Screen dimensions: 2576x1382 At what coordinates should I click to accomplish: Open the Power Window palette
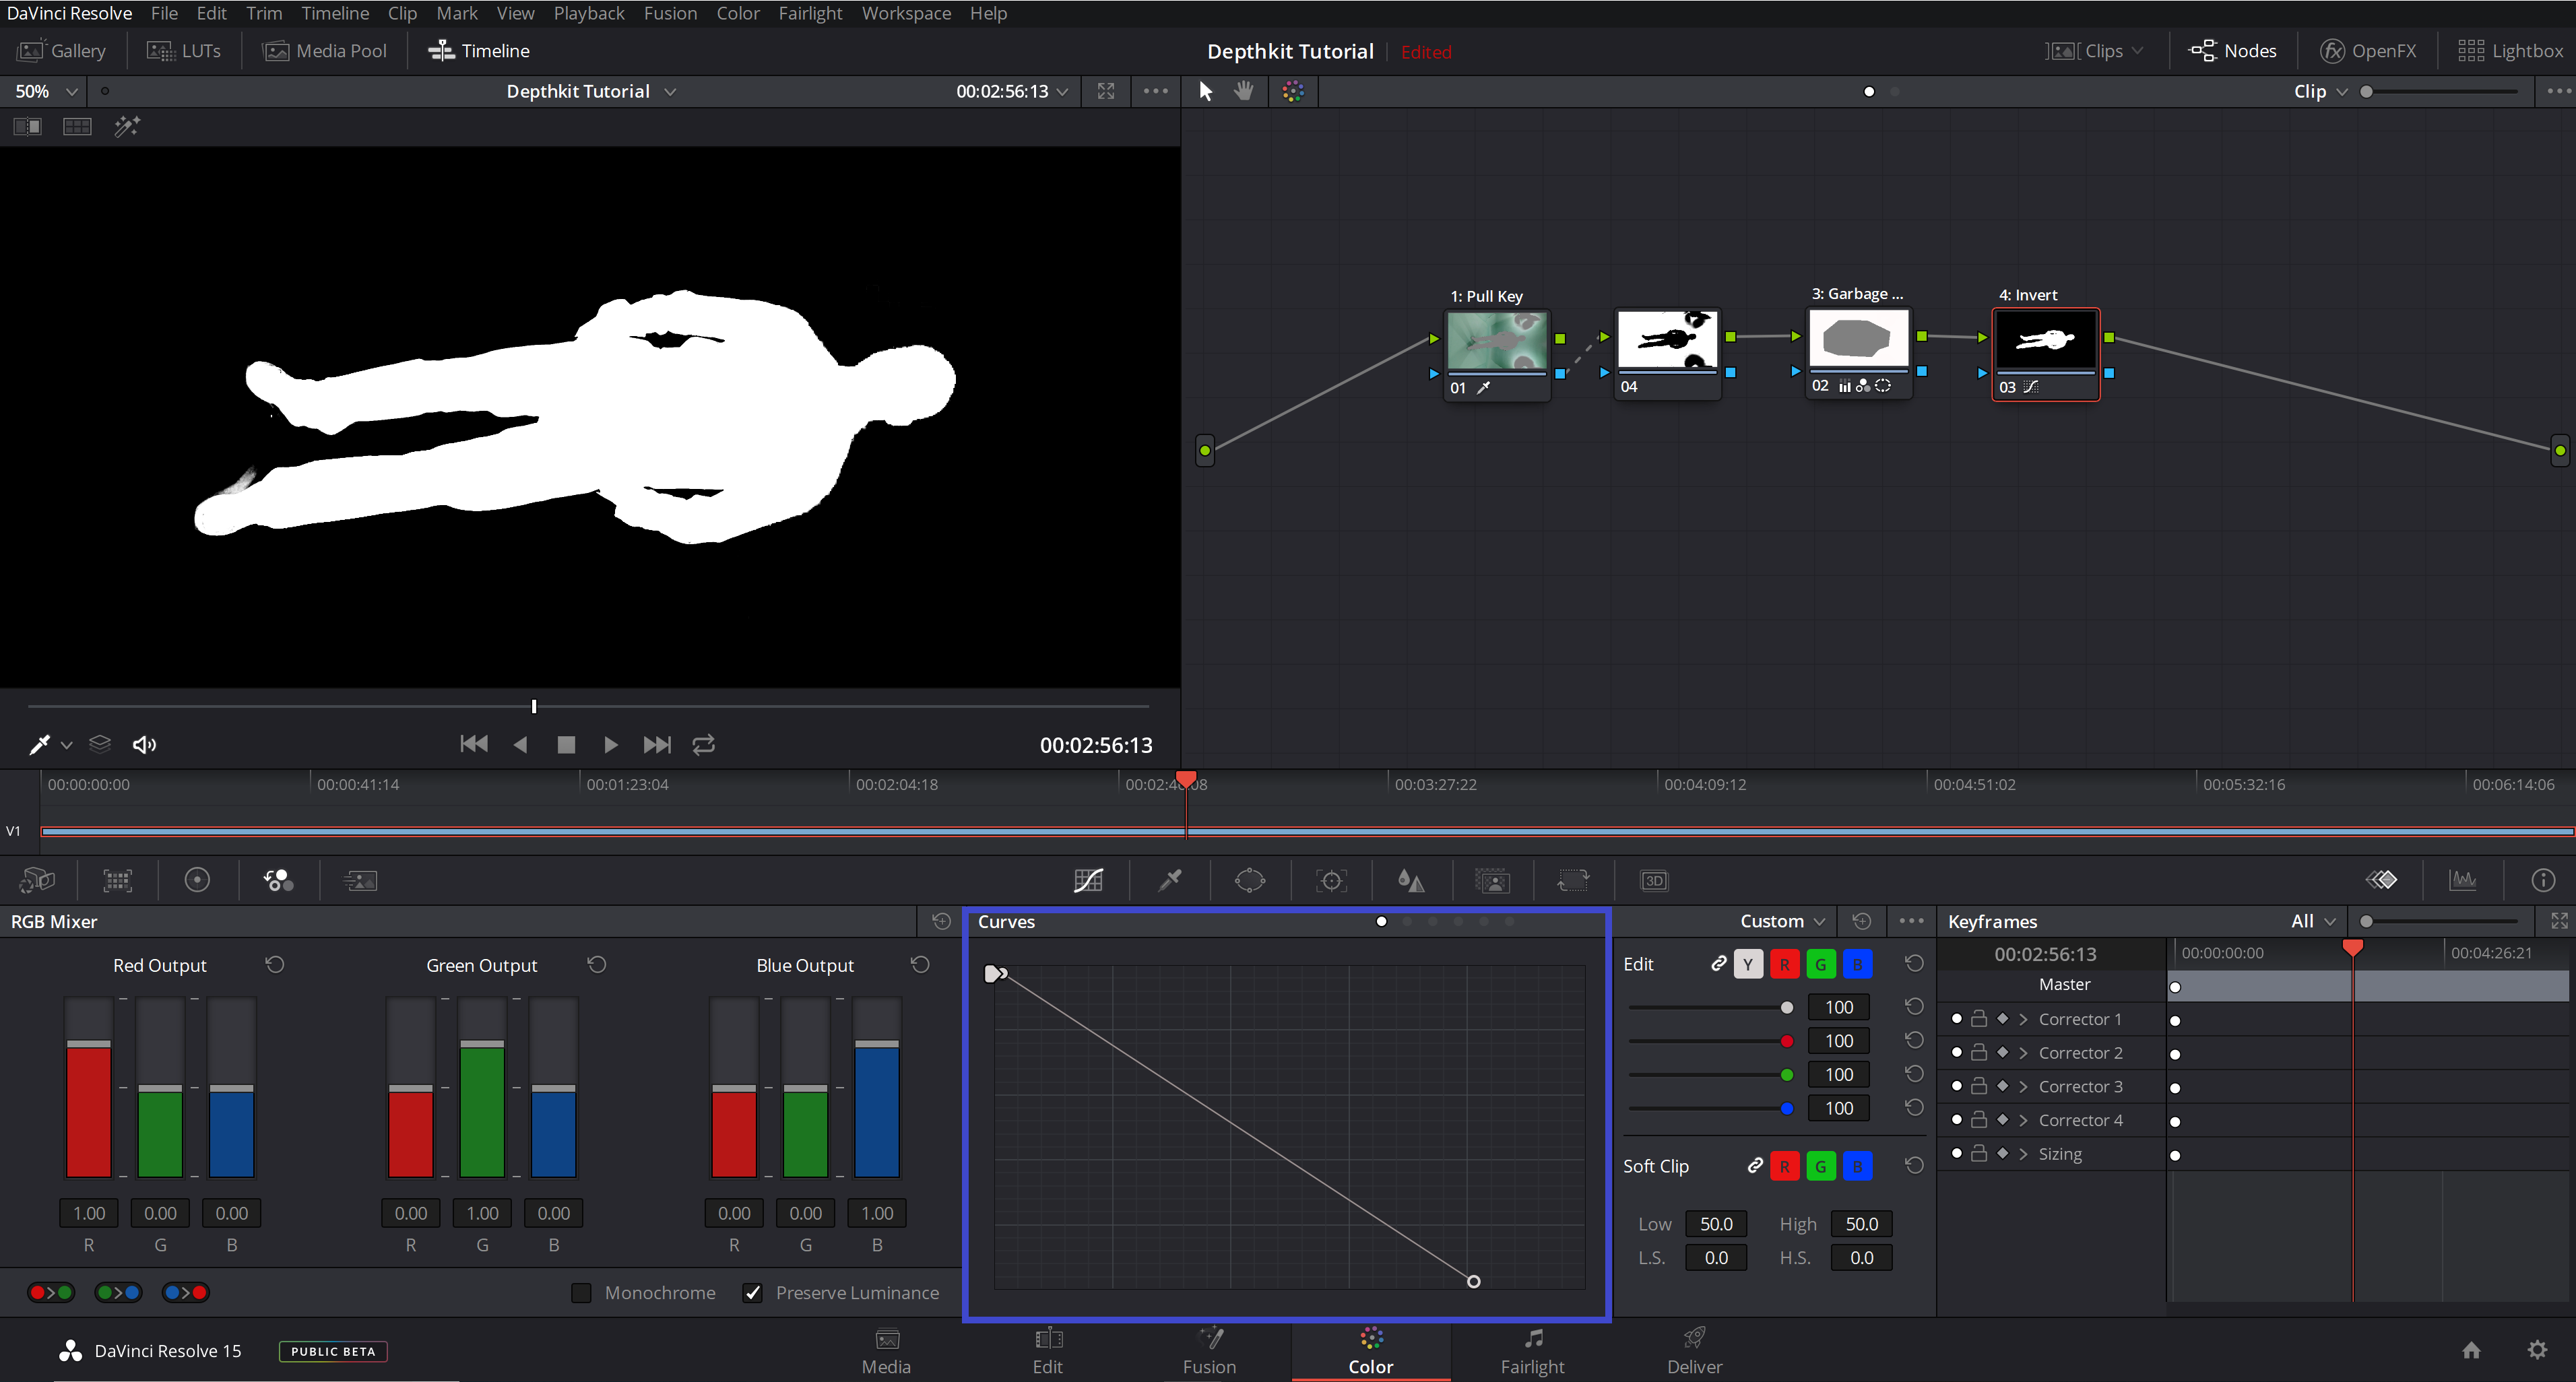pos(1250,880)
